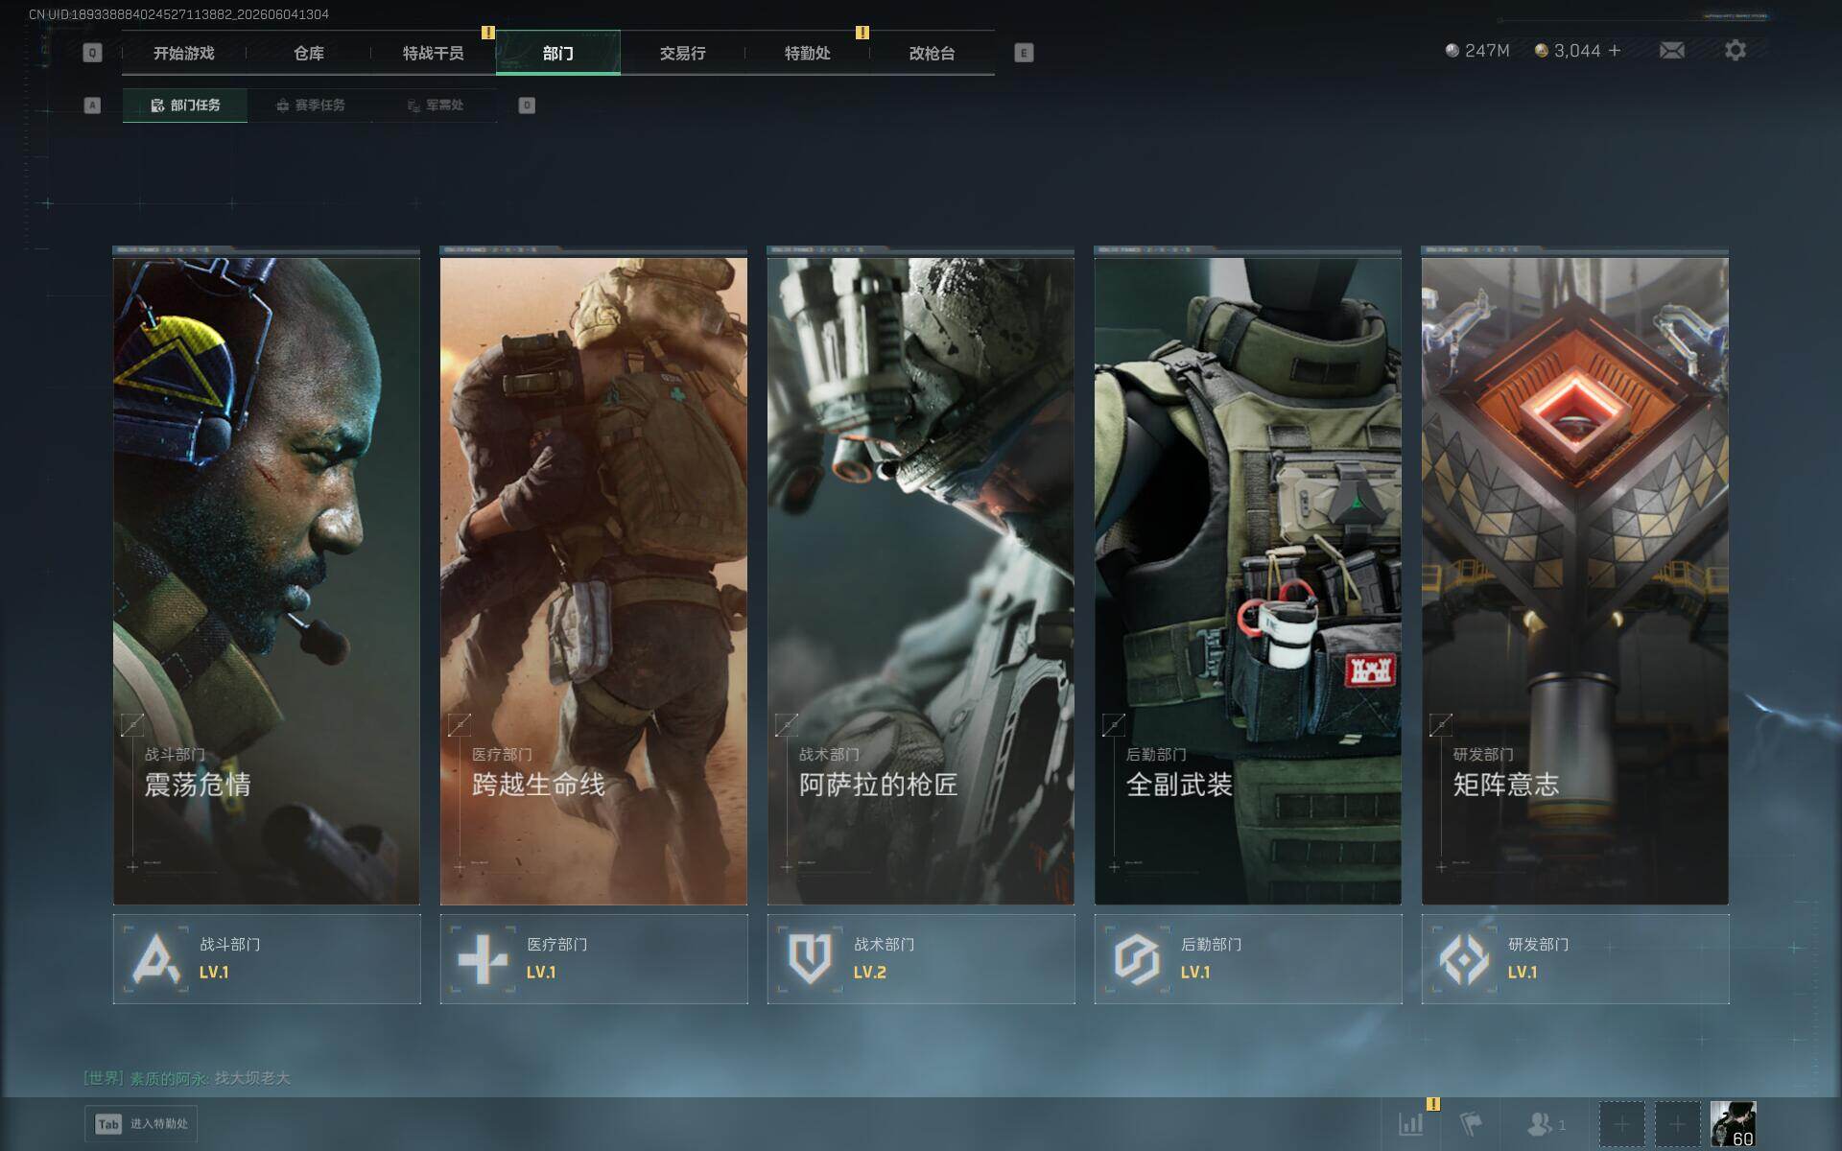
Task: Click the first empty squad slot plus
Action: pos(1621,1124)
